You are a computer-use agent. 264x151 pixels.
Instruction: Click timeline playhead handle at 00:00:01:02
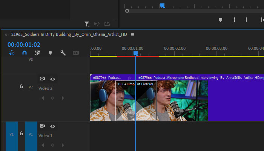click(136, 54)
